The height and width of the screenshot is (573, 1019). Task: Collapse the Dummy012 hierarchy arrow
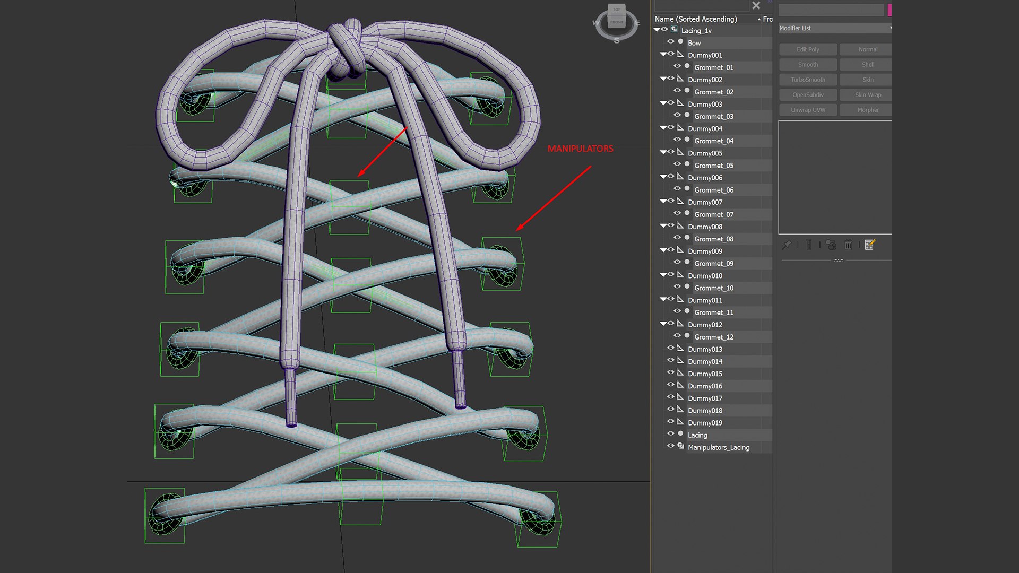[663, 324]
